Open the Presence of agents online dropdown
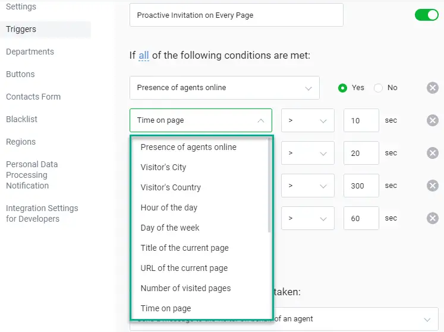The height and width of the screenshot is (332, 444). coord(224,88)
